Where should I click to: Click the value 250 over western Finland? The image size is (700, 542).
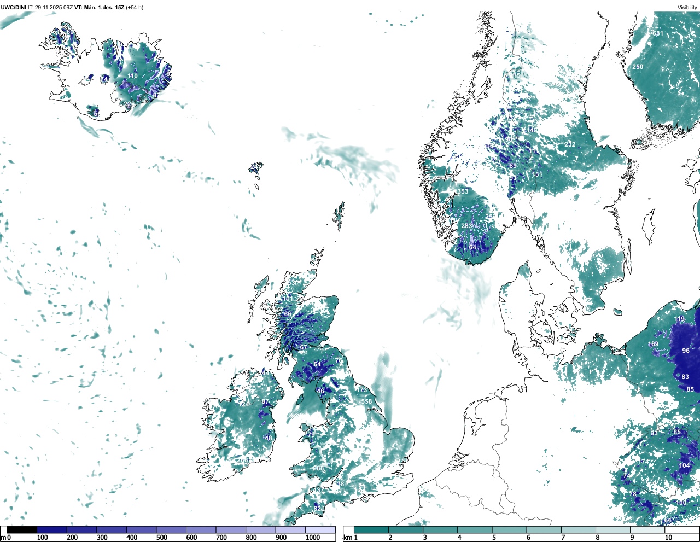point(638,67)
